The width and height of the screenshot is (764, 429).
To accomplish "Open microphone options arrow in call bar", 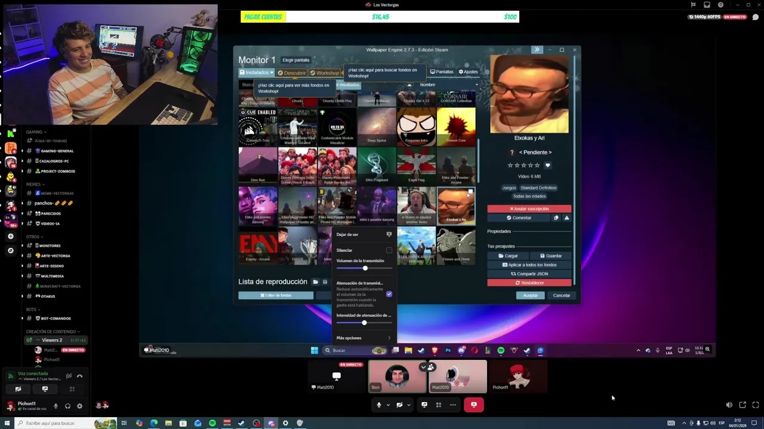I will [388, 405].
